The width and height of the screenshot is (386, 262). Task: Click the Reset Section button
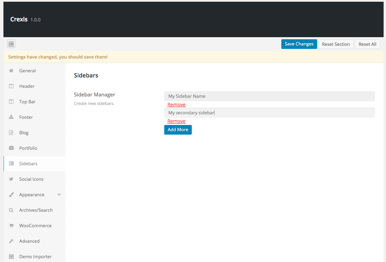(335, 44)
